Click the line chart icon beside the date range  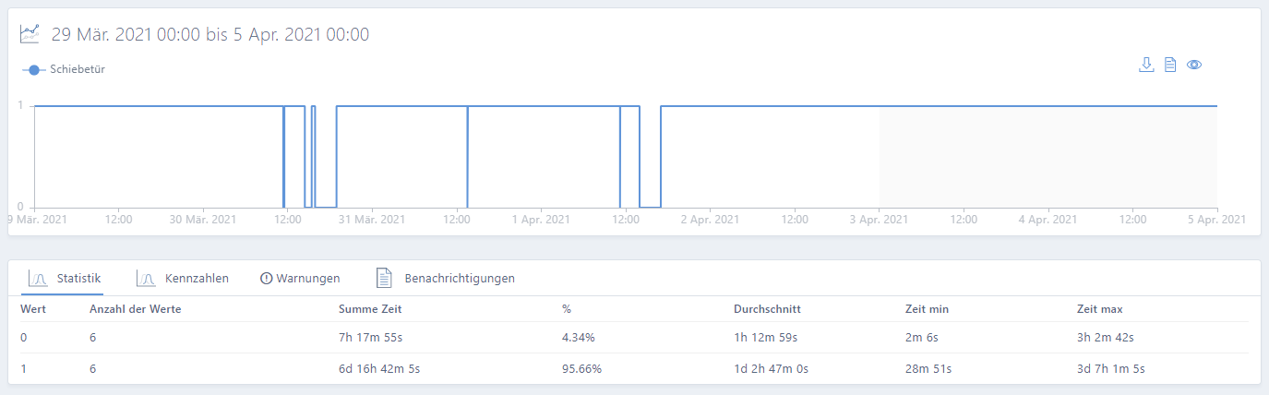[x=30, y=34]
